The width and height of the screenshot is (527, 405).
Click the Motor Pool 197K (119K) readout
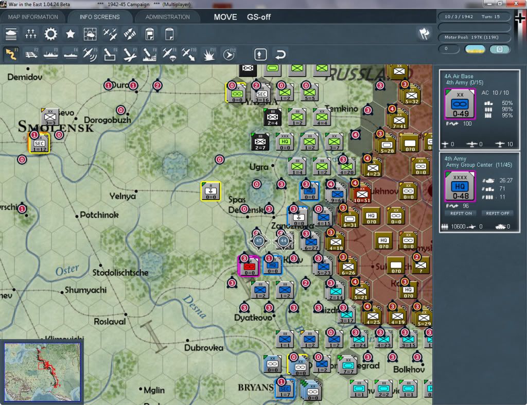(474, 37)
